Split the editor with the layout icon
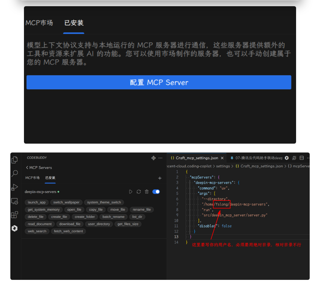This screenshot has width=323, height=284. click(x=302, y=158)
